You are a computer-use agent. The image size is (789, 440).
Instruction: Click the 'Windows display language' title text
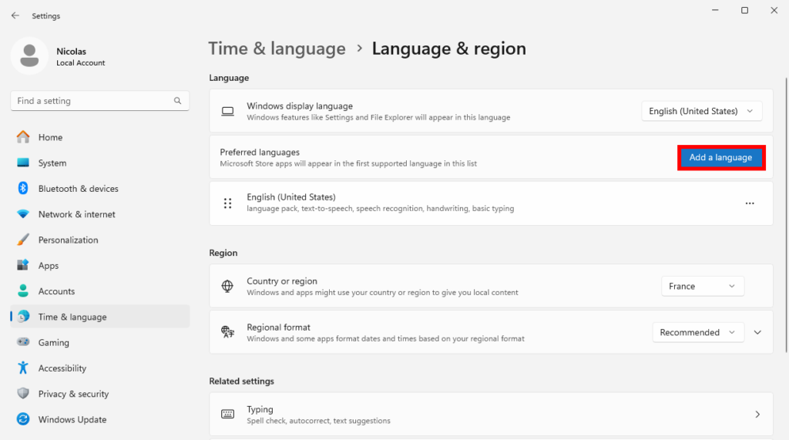(x=300, y=106)
